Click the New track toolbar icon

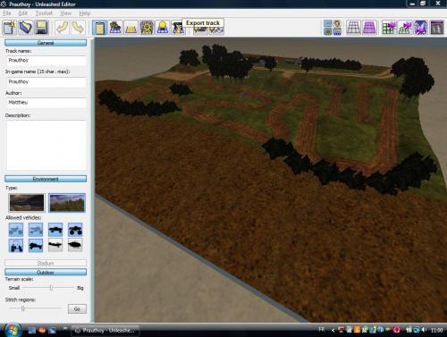[10, 28]
